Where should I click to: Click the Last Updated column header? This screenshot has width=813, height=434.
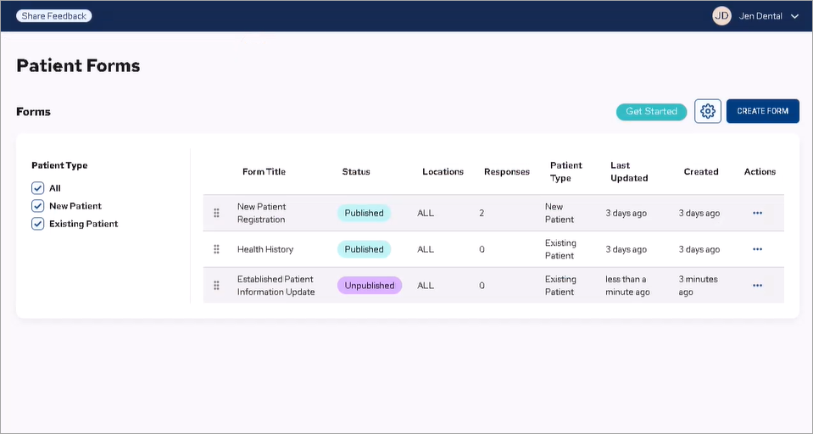click(x=629, y=172)
